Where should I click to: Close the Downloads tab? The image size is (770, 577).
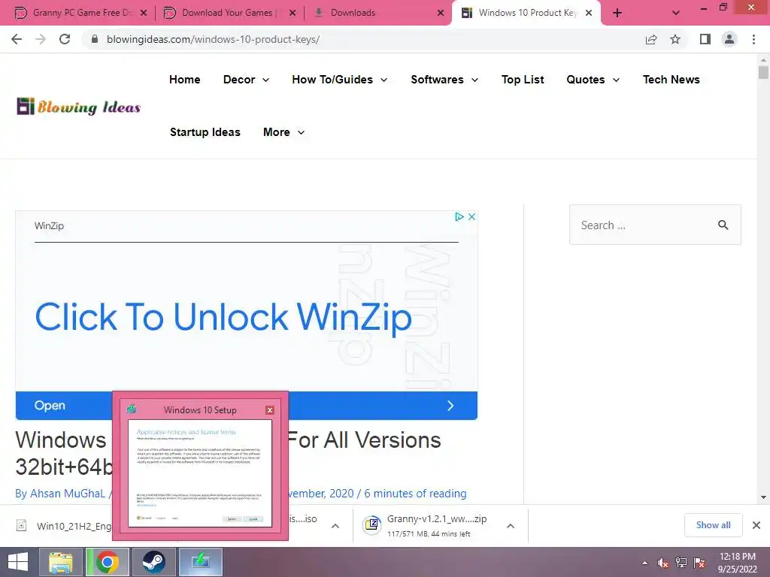[441, 14]
